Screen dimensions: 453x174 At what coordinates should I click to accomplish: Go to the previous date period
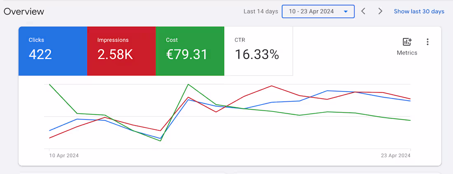pos(363,11)
